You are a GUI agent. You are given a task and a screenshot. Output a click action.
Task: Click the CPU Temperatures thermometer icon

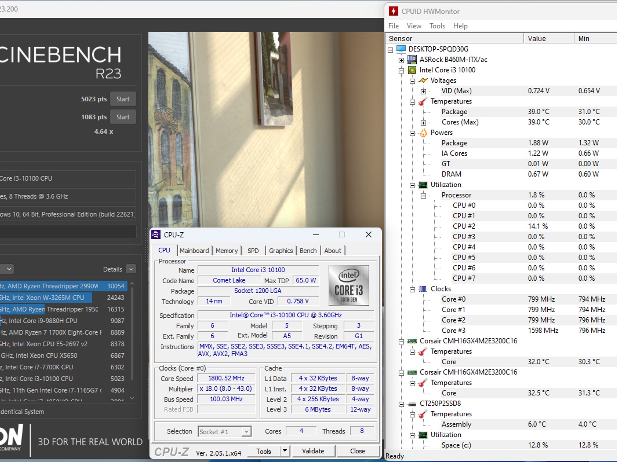pos(423,101)
